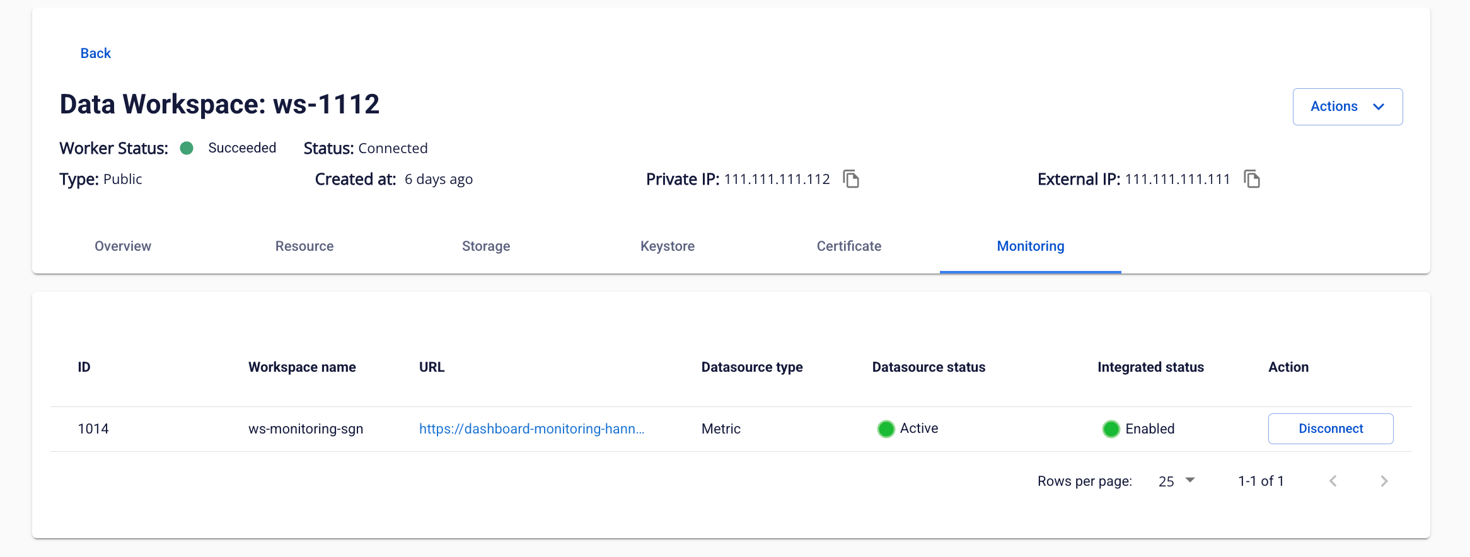Click the Datasource status column header
The image size is (1470, 557).
(x=929, y=367)
